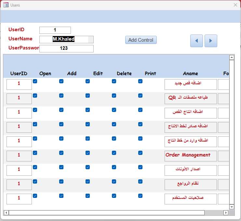This screenshot has height=221, width=241.
Task: Click subform scroll down arrow
Action: click(x=232, y=207)
